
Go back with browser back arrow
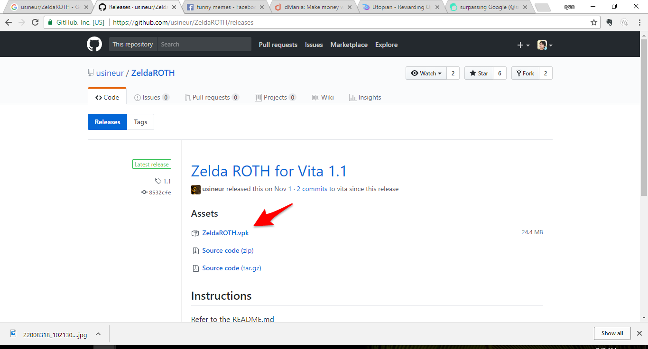(9, 22)
